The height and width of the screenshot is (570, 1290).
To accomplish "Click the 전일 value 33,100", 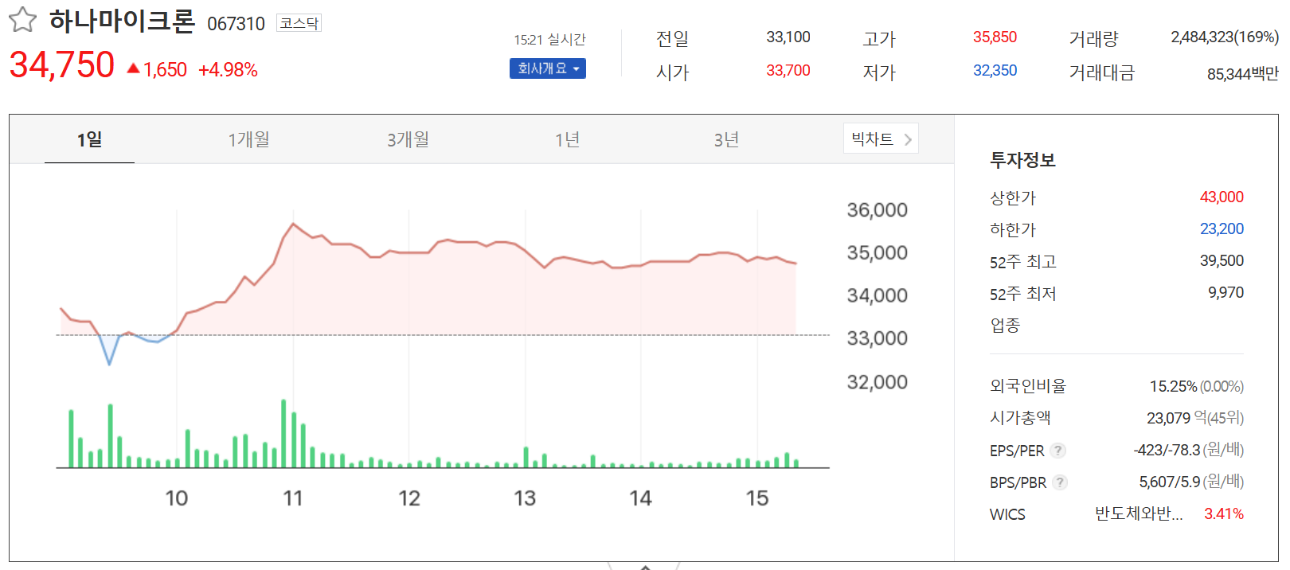I will coord(788,37).
